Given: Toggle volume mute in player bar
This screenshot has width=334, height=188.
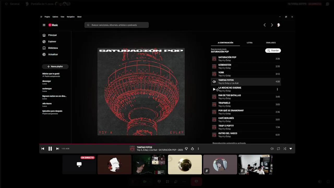Looking at the screenshot, I should click(272, 149).
